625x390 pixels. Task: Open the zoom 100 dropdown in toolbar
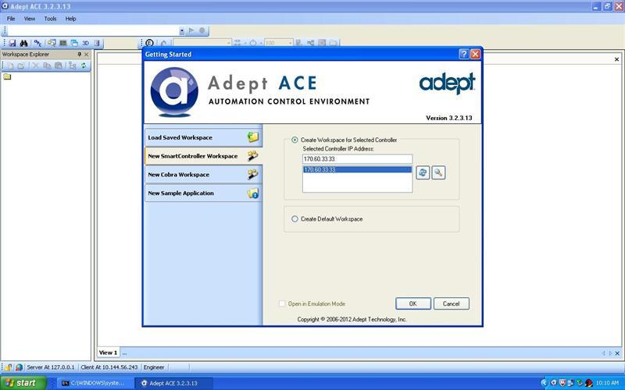point(291,43)
